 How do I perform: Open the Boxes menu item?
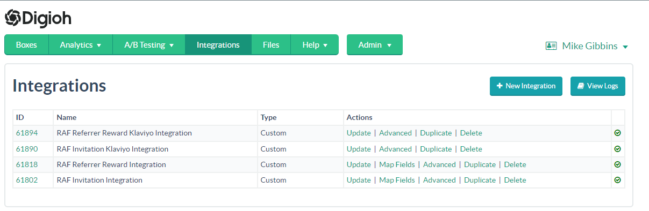pos(26,45)
